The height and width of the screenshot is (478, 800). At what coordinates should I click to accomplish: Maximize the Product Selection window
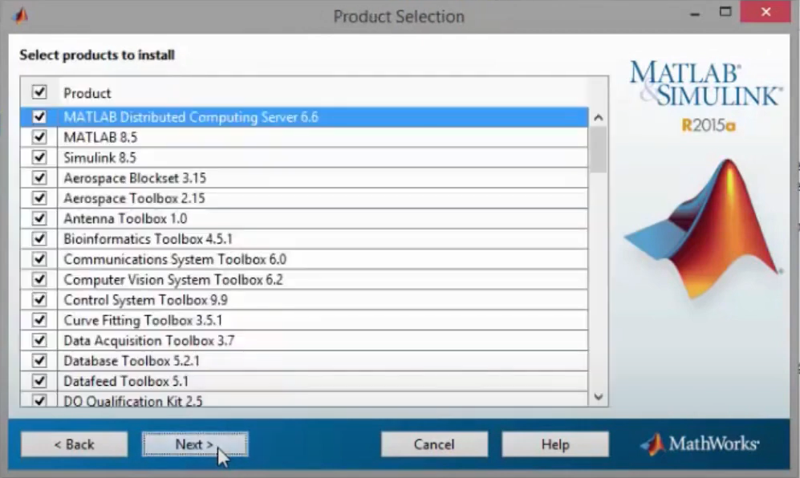[725, 12]
